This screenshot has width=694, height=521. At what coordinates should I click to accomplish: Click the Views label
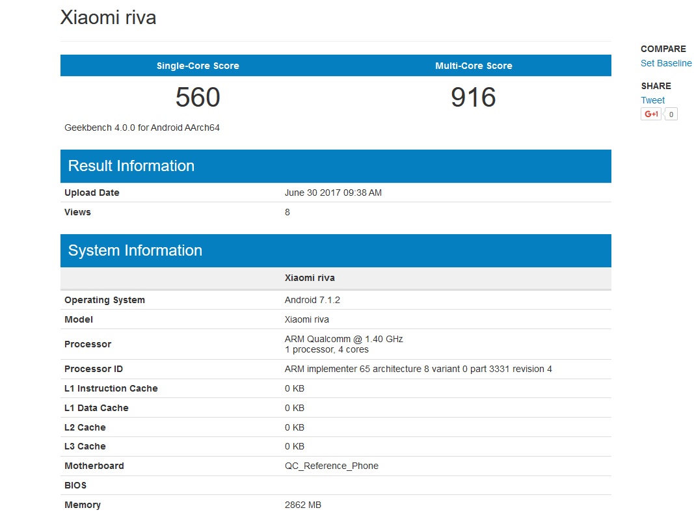tap(77, 212)
